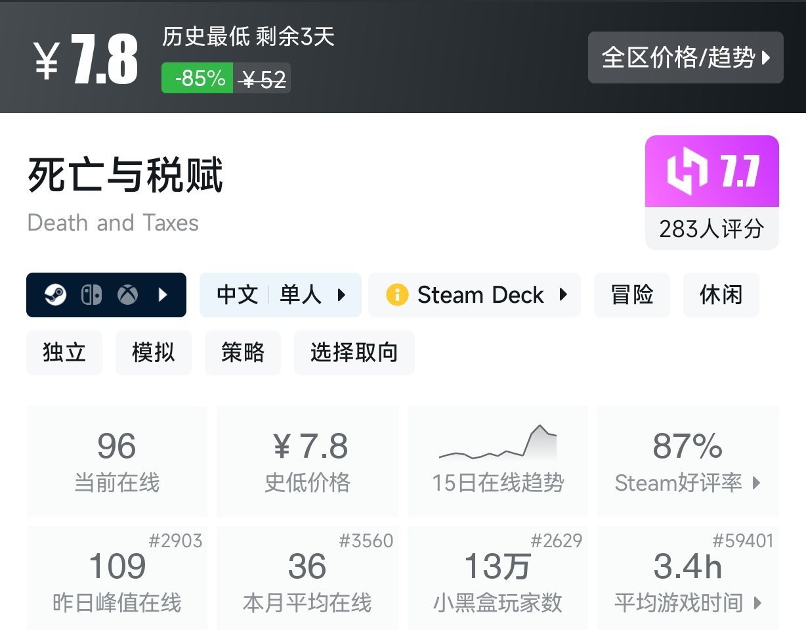This screenshot has height=630, width=806.
Task: Select the 选择取向 tag
Action: [354, 353]
